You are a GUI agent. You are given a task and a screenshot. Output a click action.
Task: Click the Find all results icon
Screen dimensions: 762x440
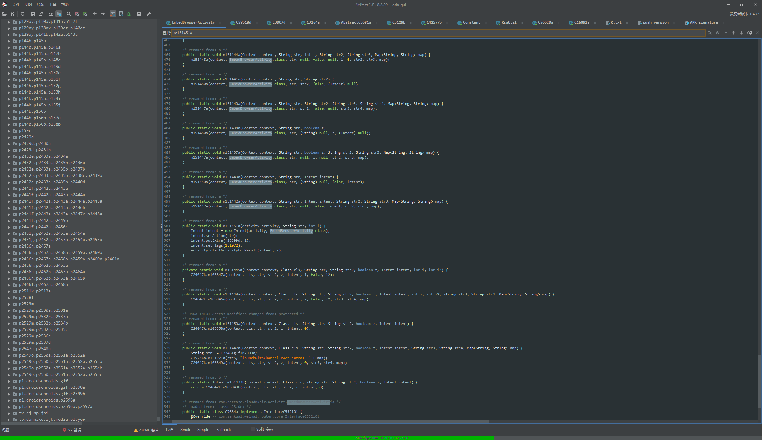(x=749, y=33)
